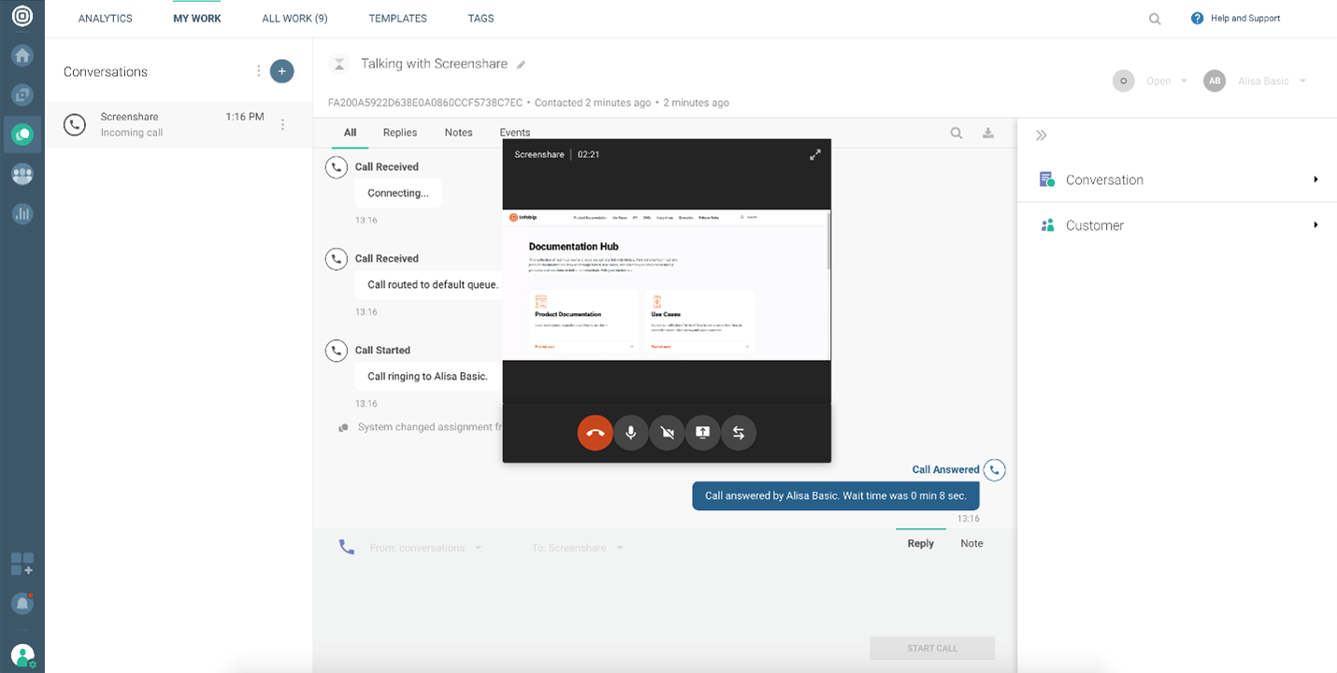Screen dimensions: 1337x673
Task: Edit conversation title with the pencil icon
Action: pos(522,64)
